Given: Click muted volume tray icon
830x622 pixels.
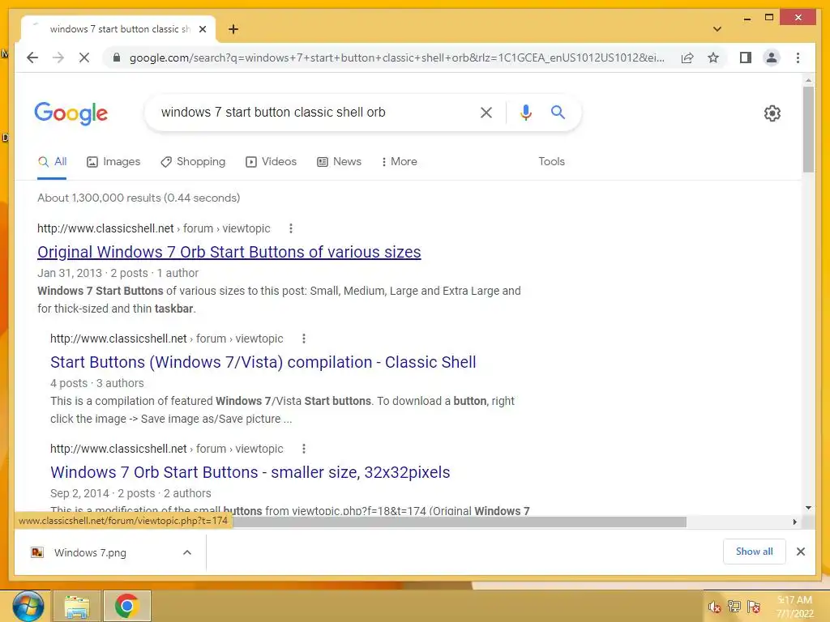Looking at the screenshot, I should tap(715, 607).
